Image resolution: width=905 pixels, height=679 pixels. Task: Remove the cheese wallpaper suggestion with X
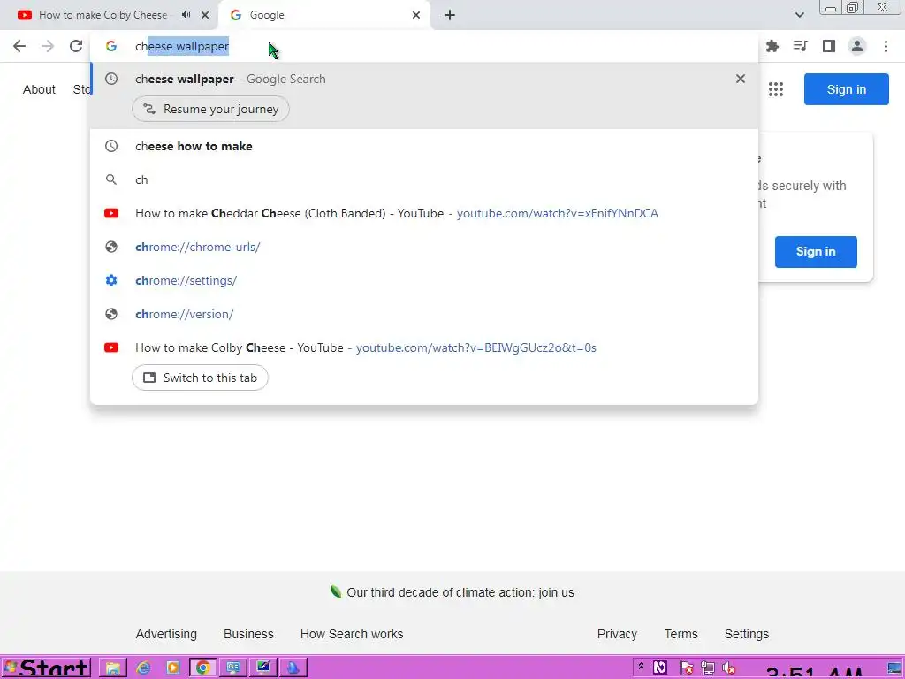click(x=741, y=79)
